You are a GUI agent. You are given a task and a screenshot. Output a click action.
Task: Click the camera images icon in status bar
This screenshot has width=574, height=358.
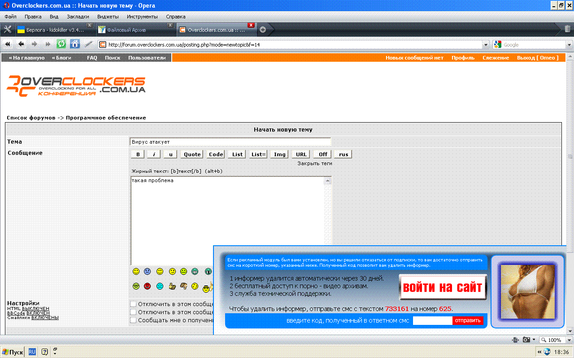(x=526, y=340)
